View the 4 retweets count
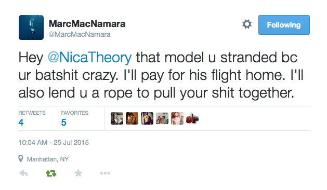The height and width of the screenshot is (190, 327). click(x=21, y=123)
